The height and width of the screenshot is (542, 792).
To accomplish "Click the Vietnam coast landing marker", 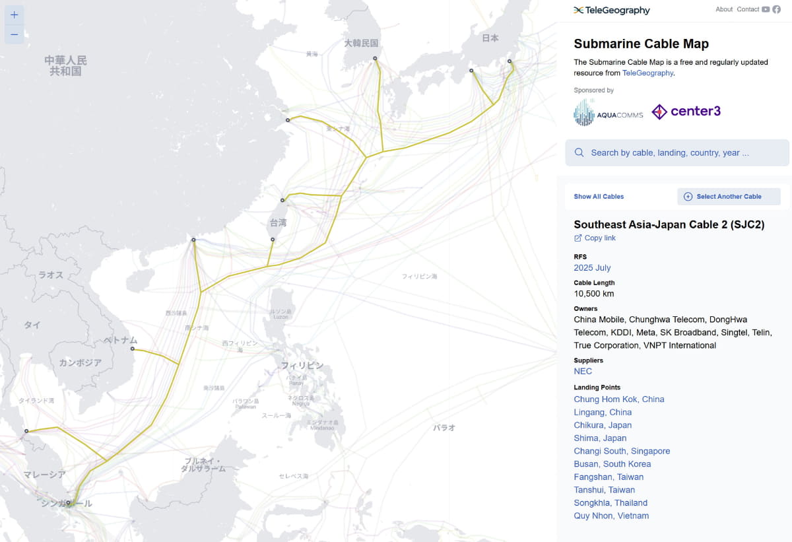I will point(133,349).
